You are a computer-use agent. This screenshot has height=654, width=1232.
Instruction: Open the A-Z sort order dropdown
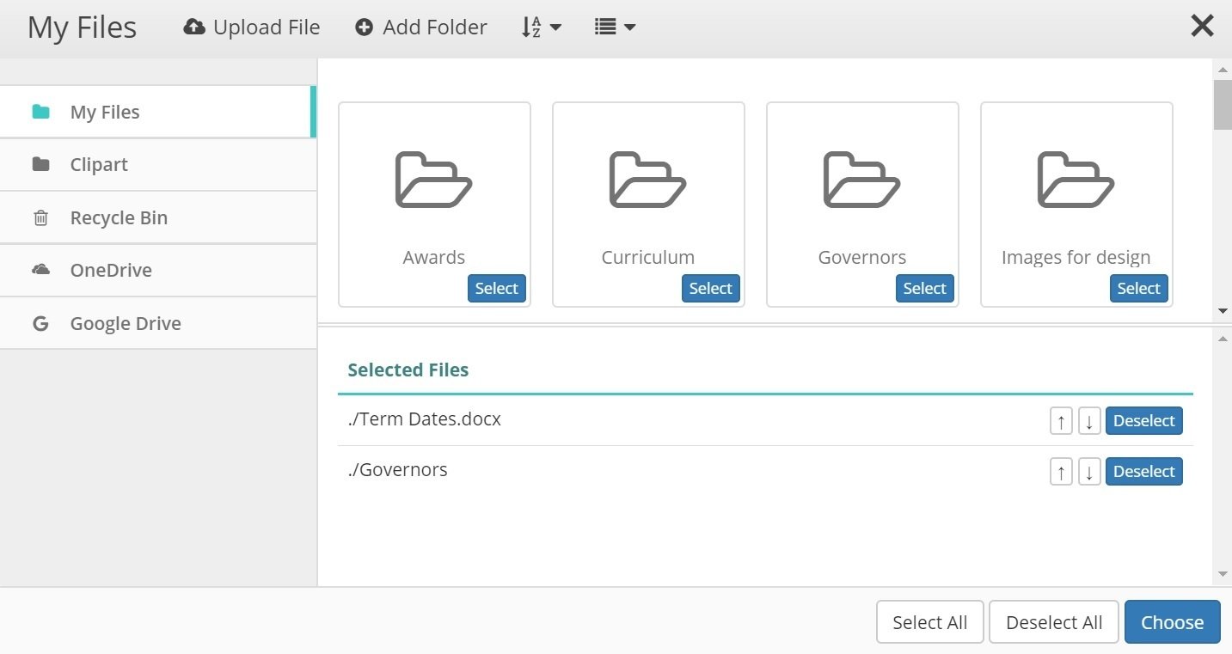[541, 28]
